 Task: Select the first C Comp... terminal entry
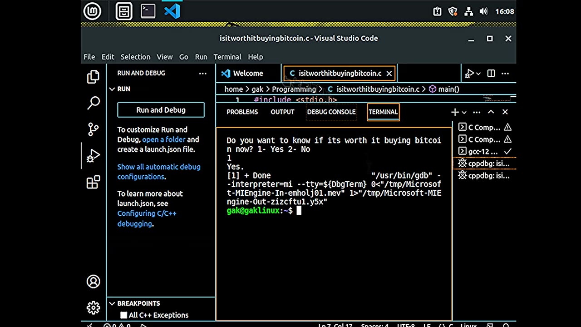point(485,128)
